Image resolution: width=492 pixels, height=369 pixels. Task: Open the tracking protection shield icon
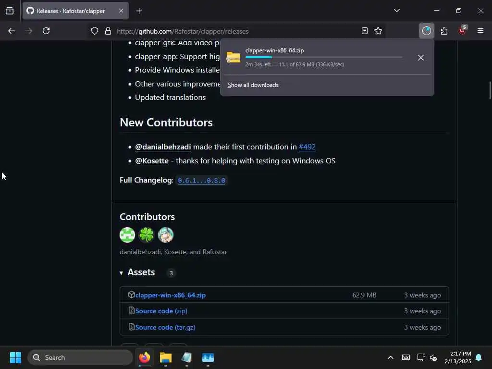95,31
